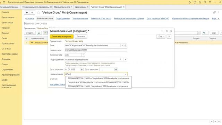Expand Банк field dropdown arrow
Screen dimensions: 222x125
[x=122, y=45]
